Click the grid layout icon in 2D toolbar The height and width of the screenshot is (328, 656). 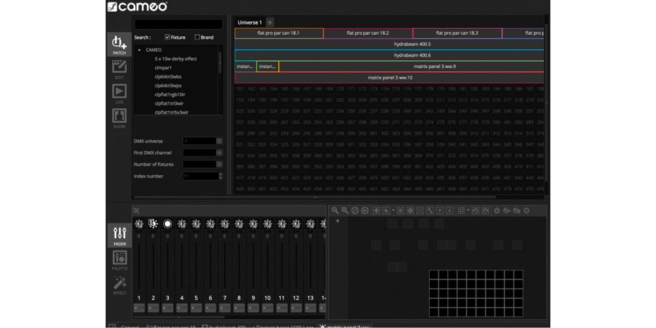(x=461, y=211)
